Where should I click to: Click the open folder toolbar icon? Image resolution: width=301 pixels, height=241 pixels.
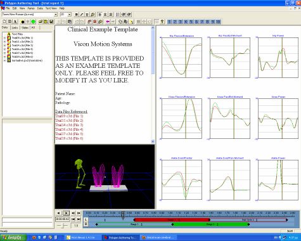click(x=41, y=22)
